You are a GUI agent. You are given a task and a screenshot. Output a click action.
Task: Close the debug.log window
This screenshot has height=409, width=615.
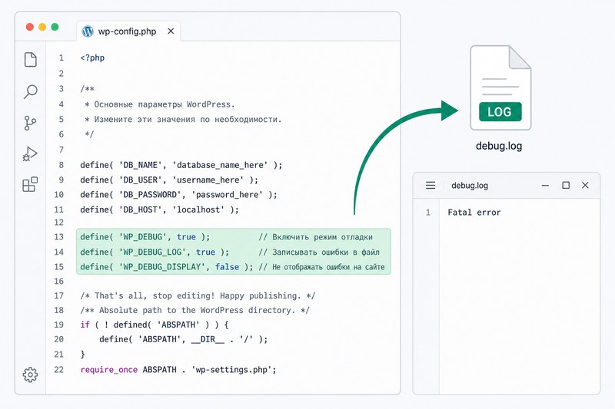585,185
